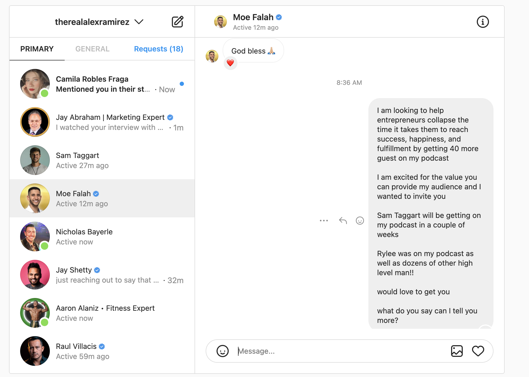Open Requests (18) link
The width and height of the screenshot is (529, 377).
coord(158,49)
